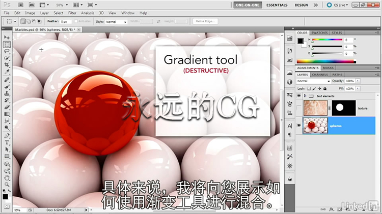Viewport: 382px width, 214px height.
Task: Select the 3D Rotate tool
Action: click(7, 164)
